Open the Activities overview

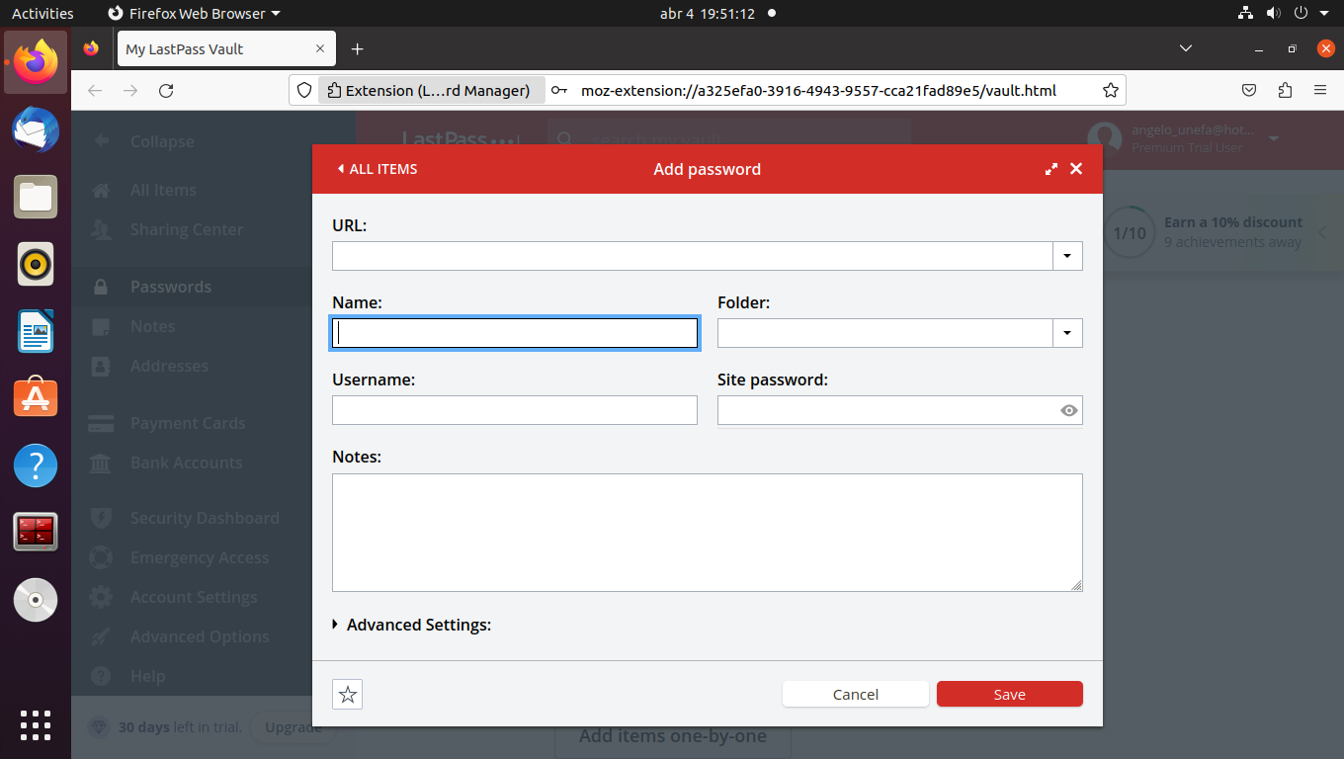point(42,14)
